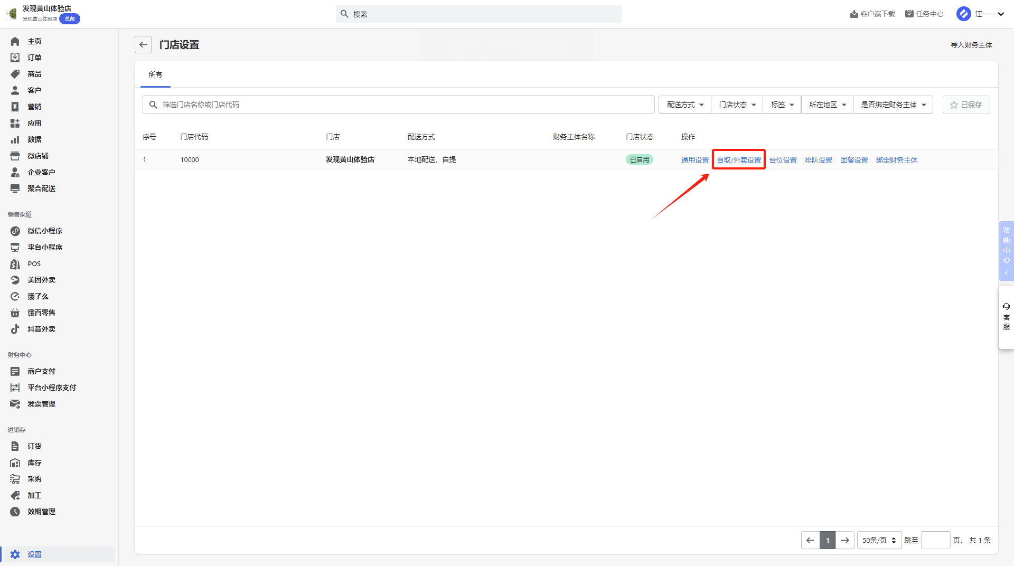Click the 台位设置 link
The image size is (1014, 566).
coord(783,160)
